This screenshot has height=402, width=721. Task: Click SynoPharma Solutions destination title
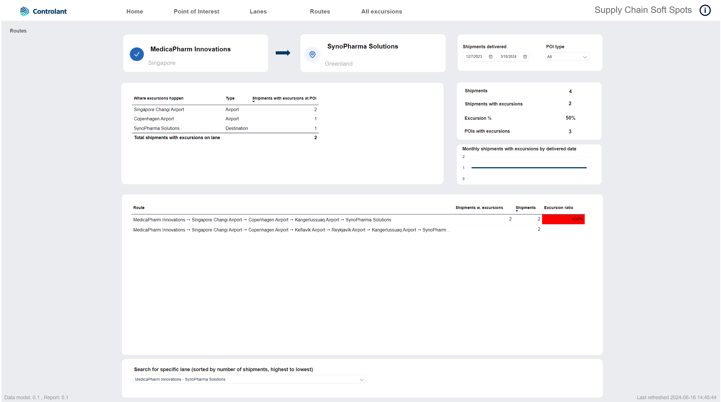coord(362,46)
